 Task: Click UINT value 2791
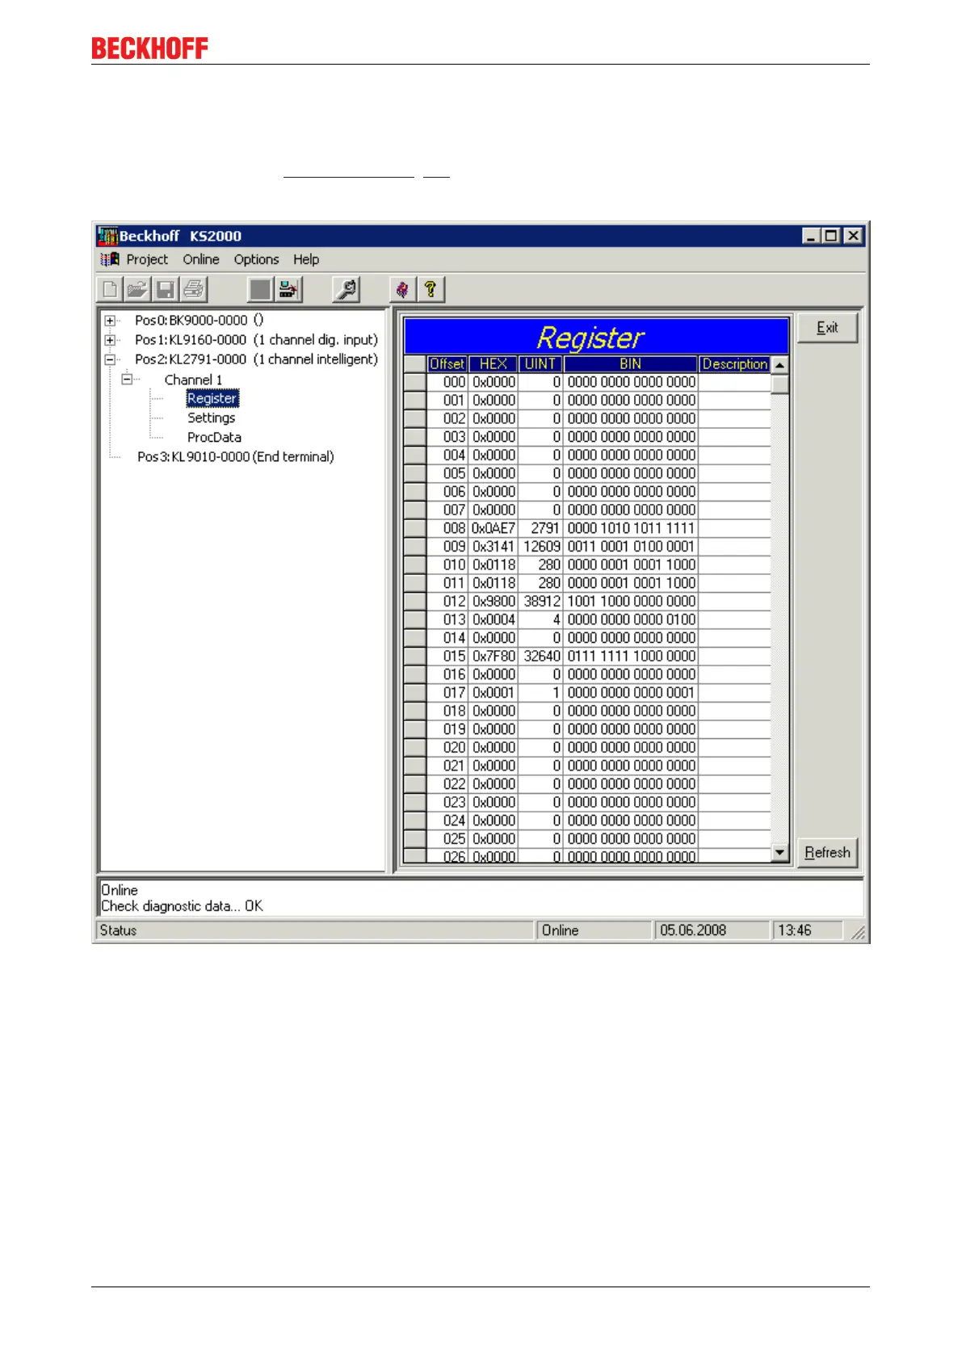[x=540, y=528]
